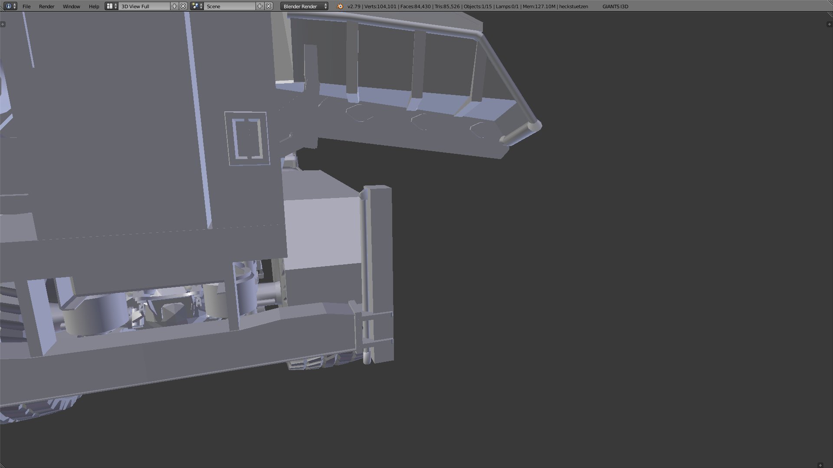The height and width of the screenshot is (468, 833).
Task: Click the Scene name field
Action: [x=230, y=6]
